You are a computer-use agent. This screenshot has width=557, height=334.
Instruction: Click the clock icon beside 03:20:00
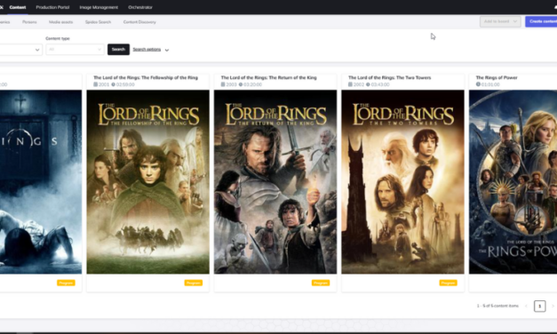[x=241, y=84]
